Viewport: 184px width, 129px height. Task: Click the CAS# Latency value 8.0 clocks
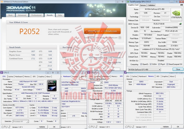point(160,99)
